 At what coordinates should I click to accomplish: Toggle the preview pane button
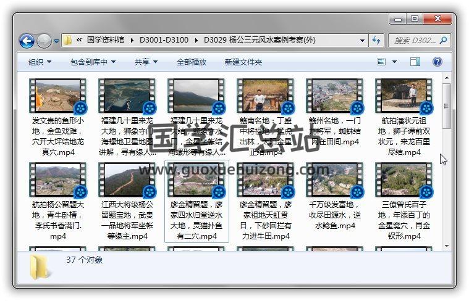tap(415, 62)
